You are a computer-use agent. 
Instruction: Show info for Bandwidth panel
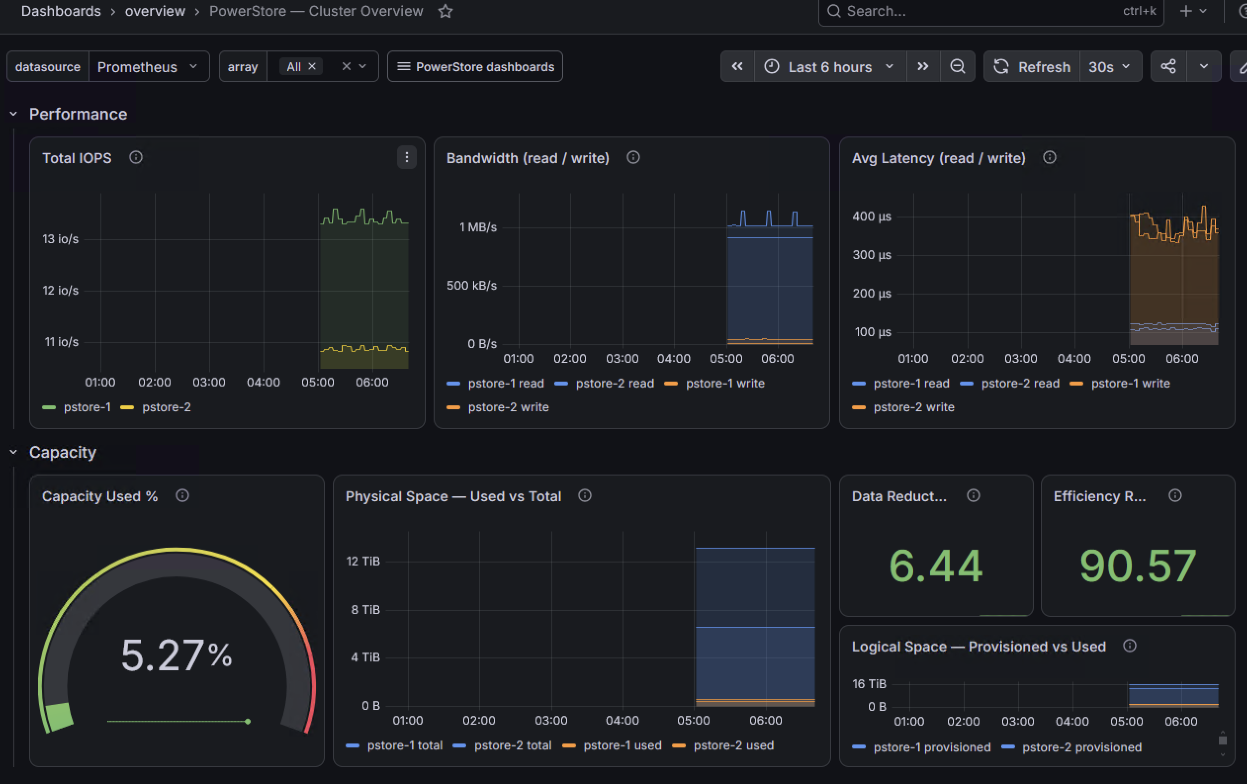point(633,157)
